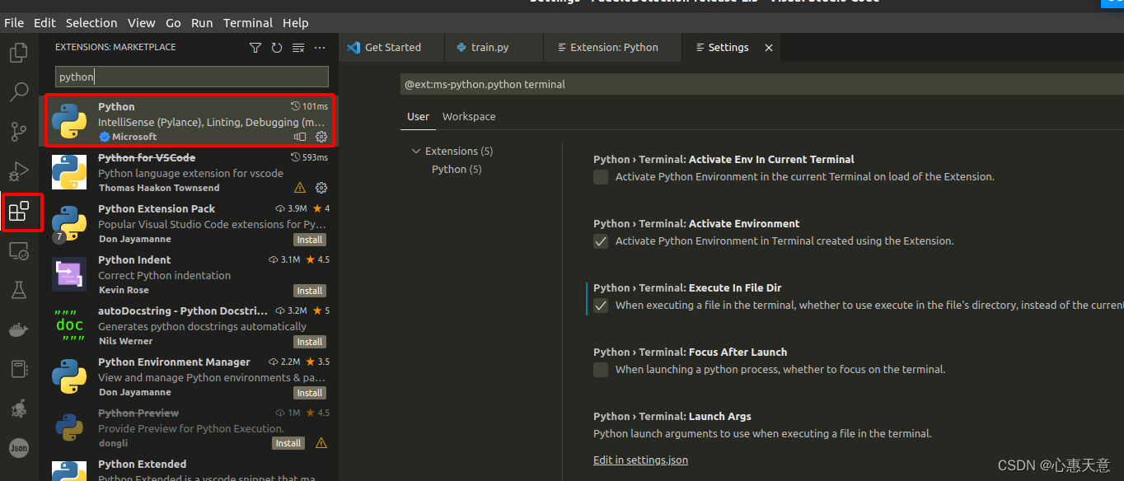This screenshot has width=1124, height=481.
Task: Open manage gear for Python for VSCode
Action: pyautogui.click(x=321, y=188)
